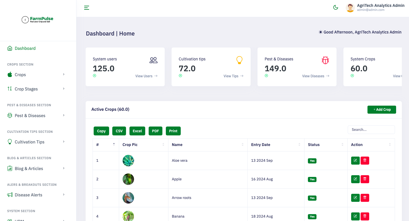This screenshot has height=221, width=409.
Task: Toggle dark mode with the moon icon
Action: point(336,7)
